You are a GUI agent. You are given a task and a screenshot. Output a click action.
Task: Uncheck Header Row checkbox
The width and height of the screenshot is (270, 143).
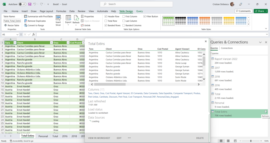click(106, 17)
